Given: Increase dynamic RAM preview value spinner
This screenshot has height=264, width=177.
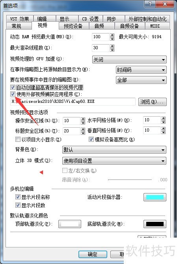Looking at the screenshot, I should click(112, 35).
